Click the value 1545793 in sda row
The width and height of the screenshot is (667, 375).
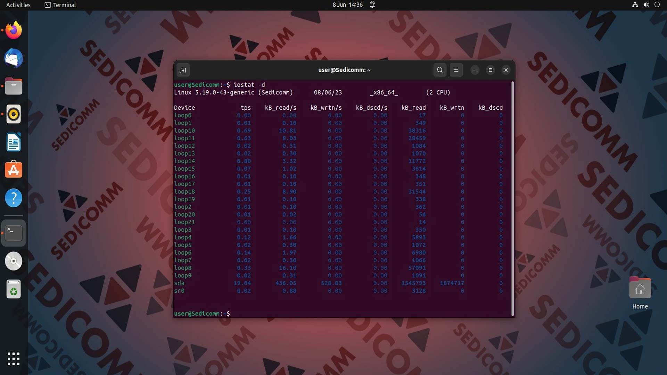click(x=413, y=283)
